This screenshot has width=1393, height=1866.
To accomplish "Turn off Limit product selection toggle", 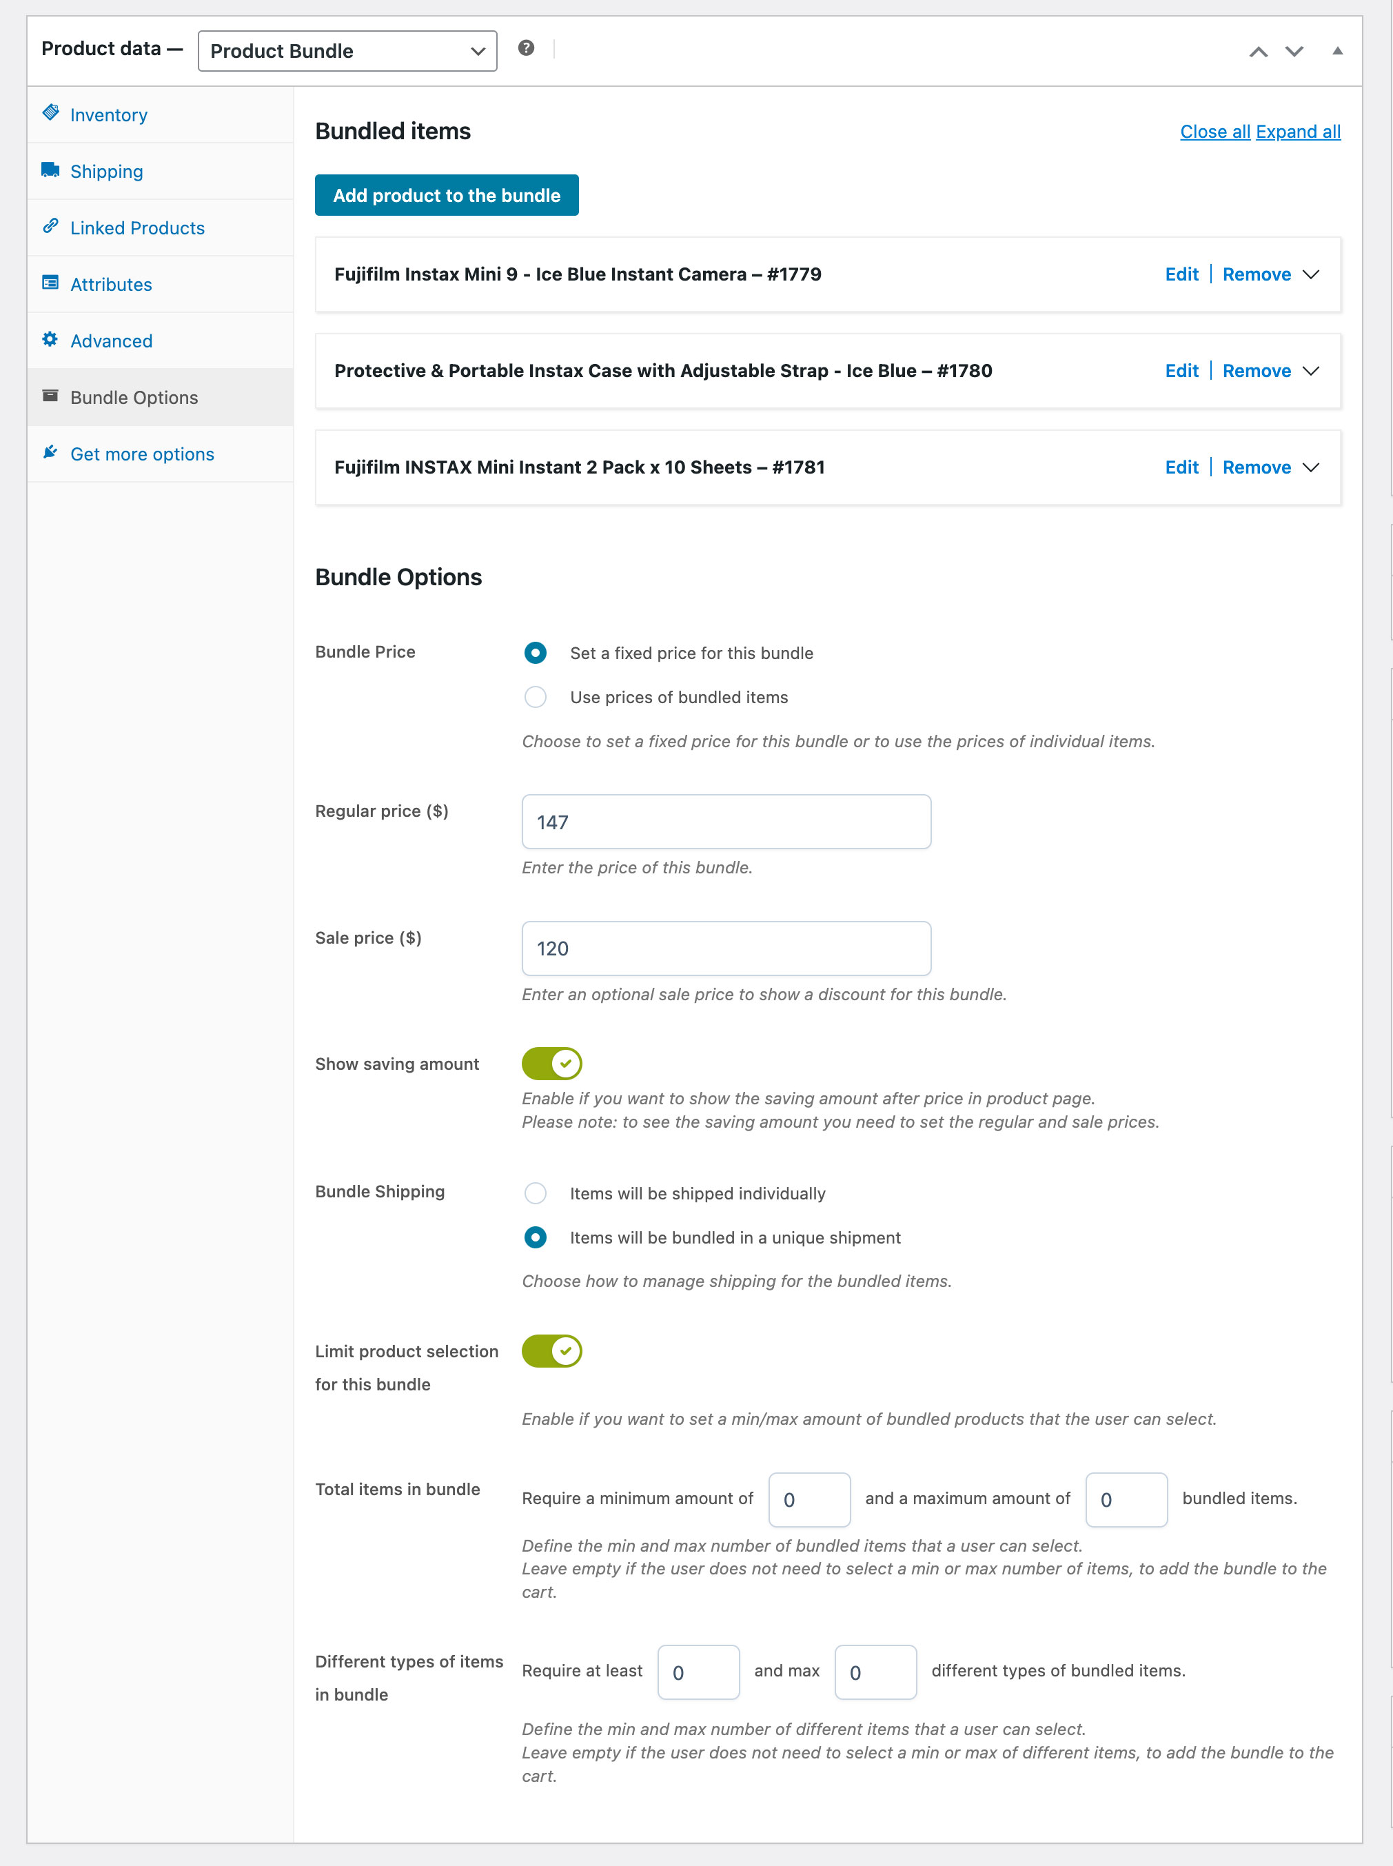I will click(551, 1351).
